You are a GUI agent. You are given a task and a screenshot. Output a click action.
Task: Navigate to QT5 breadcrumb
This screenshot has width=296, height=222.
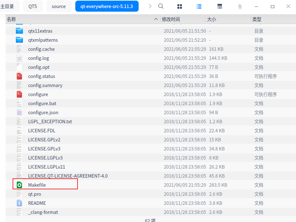33,6
